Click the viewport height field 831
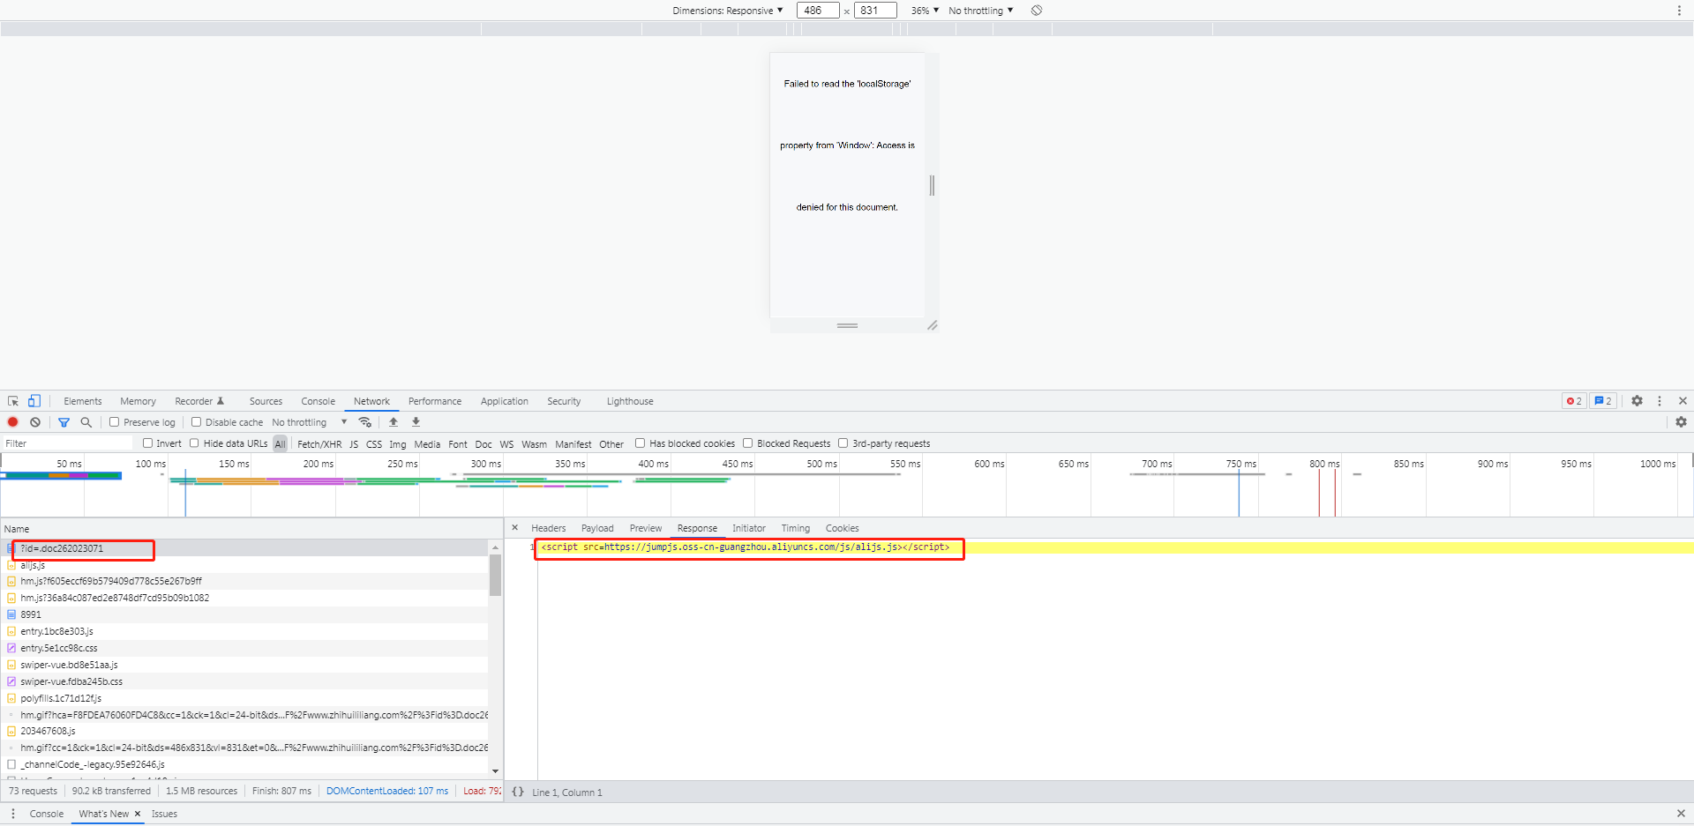The width and height of the screenshot is (1694, 826). (875, 11)
